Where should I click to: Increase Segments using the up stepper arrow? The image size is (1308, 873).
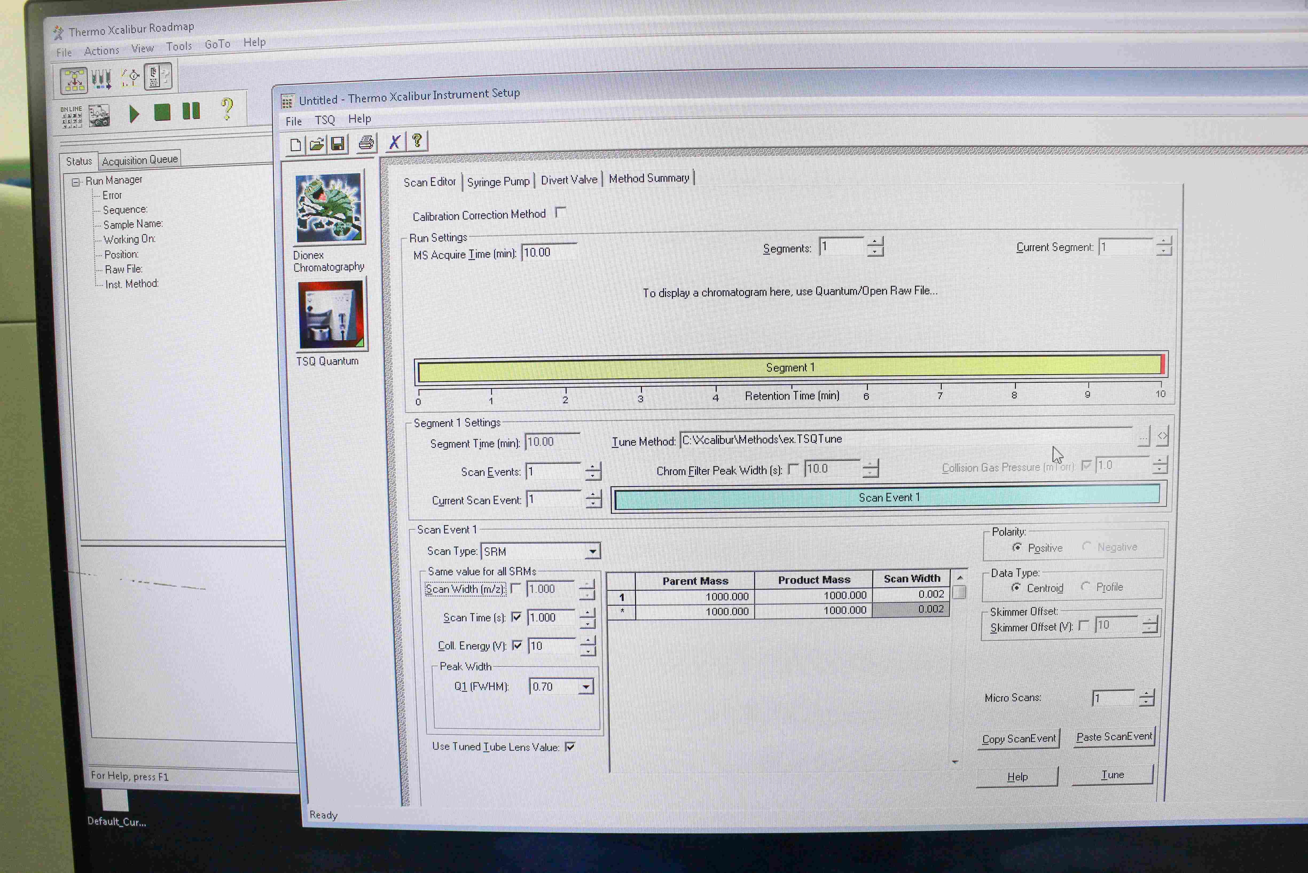(875, 242)
